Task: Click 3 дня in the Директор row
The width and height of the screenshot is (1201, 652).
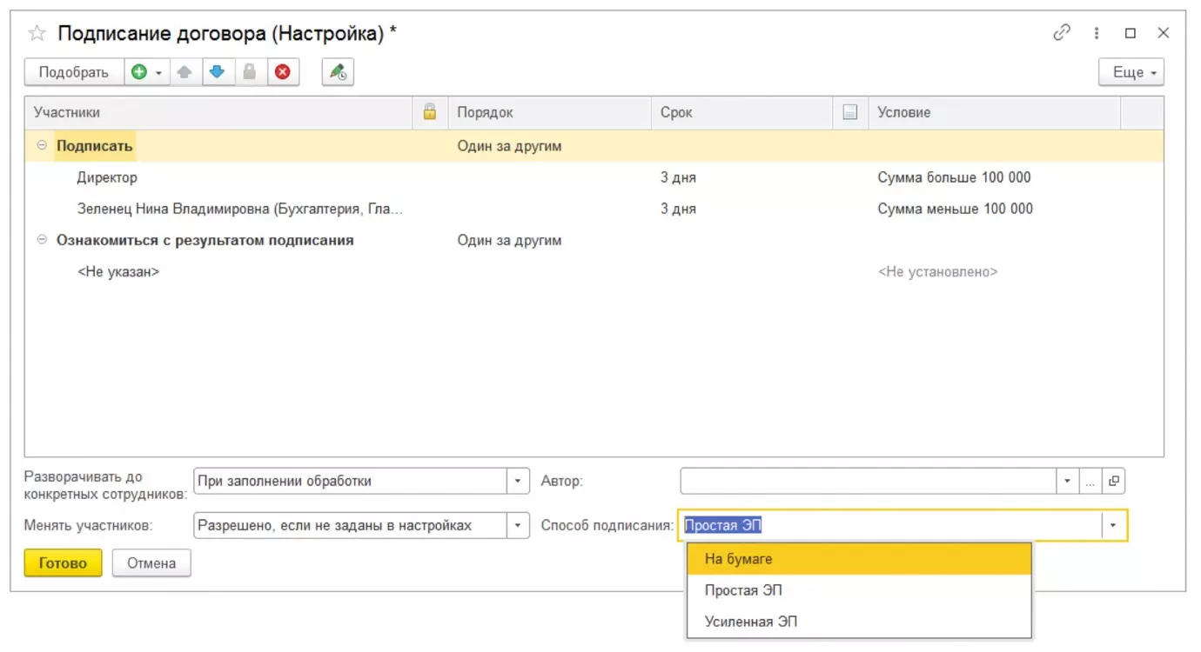Action: coord(679,177)
